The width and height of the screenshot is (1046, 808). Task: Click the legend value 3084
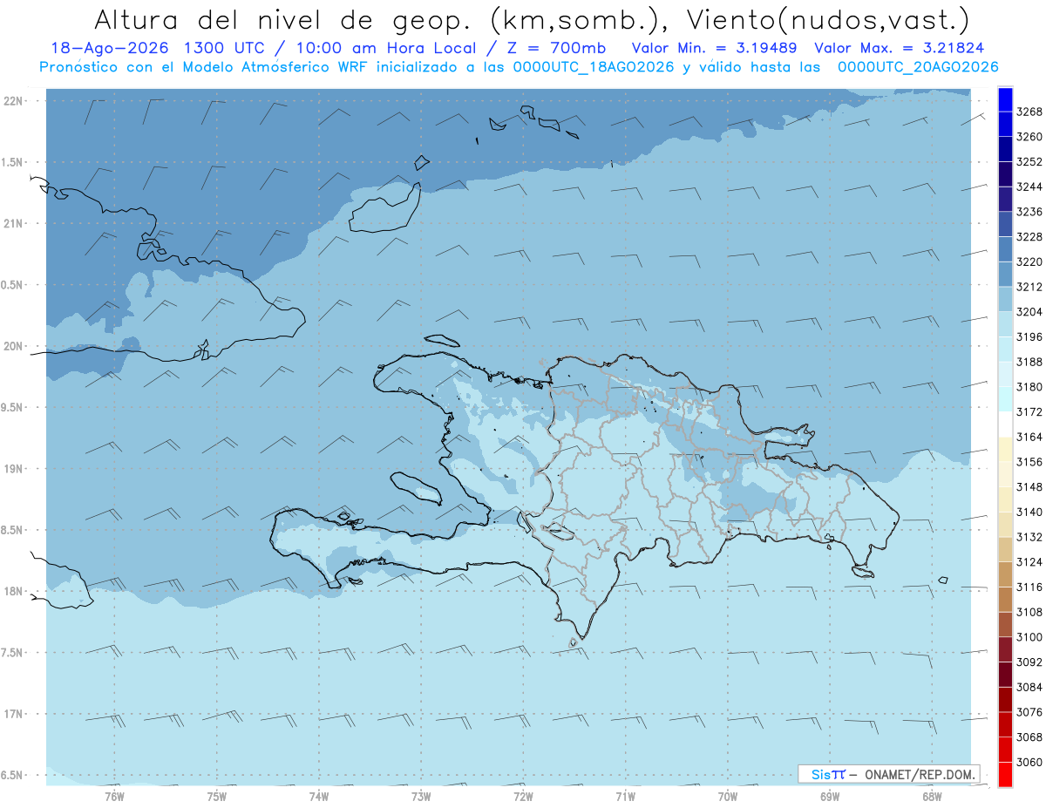[x=1029, y=687]
